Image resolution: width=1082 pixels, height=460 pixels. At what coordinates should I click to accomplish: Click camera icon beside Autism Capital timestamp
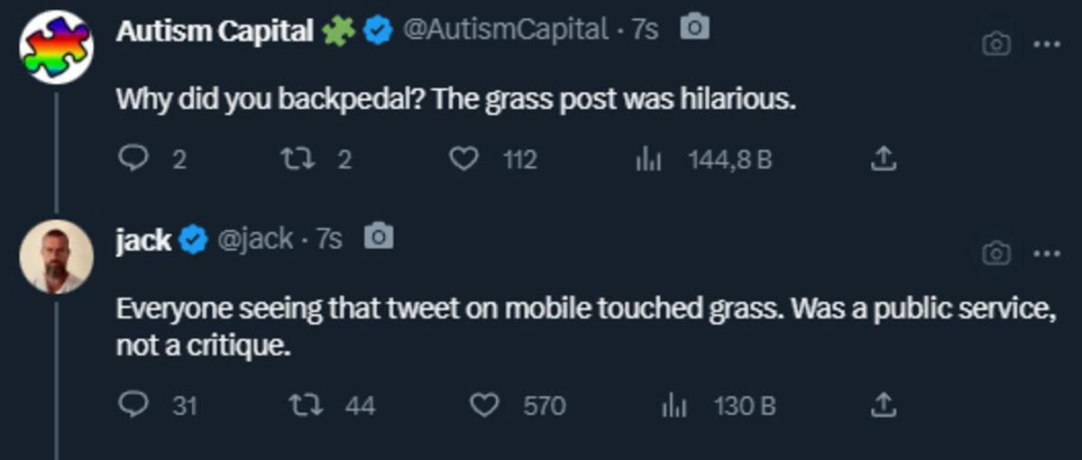(694, 29)
